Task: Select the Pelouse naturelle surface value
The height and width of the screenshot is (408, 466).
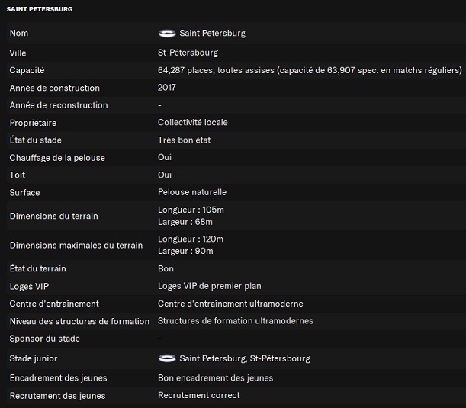Action: coord(192,193)
